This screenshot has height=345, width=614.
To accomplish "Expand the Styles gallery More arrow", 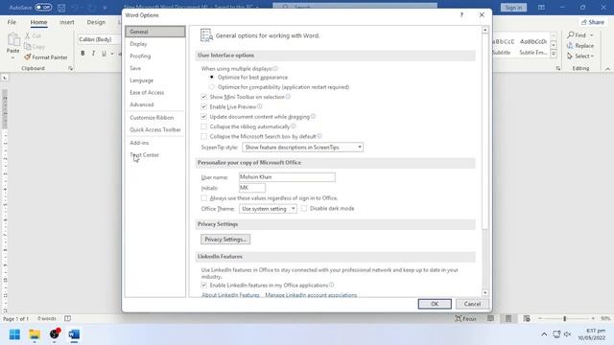I will 554,55.
